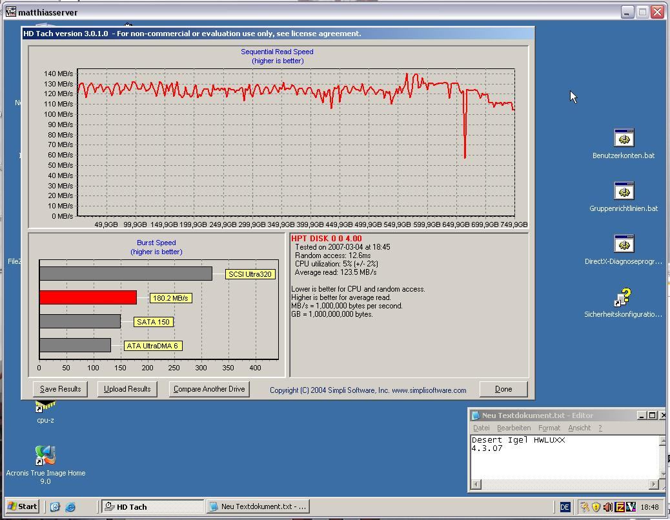Launch the DirectX-Diagnoseprogramm shortcut icon
The height and width of the screenshot is (520, 670).
[x=624, y=244]
